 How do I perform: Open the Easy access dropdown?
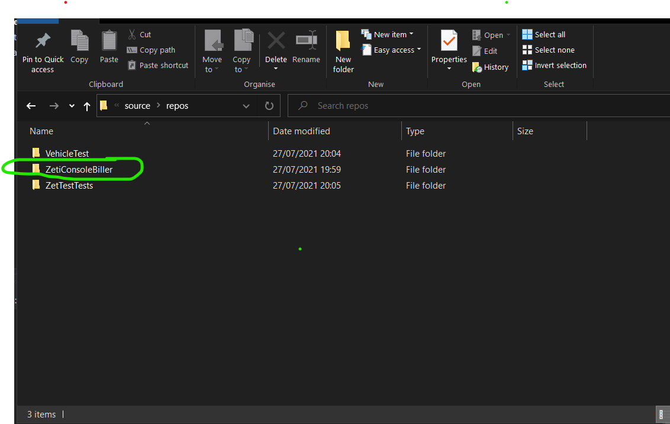[391, 50]
